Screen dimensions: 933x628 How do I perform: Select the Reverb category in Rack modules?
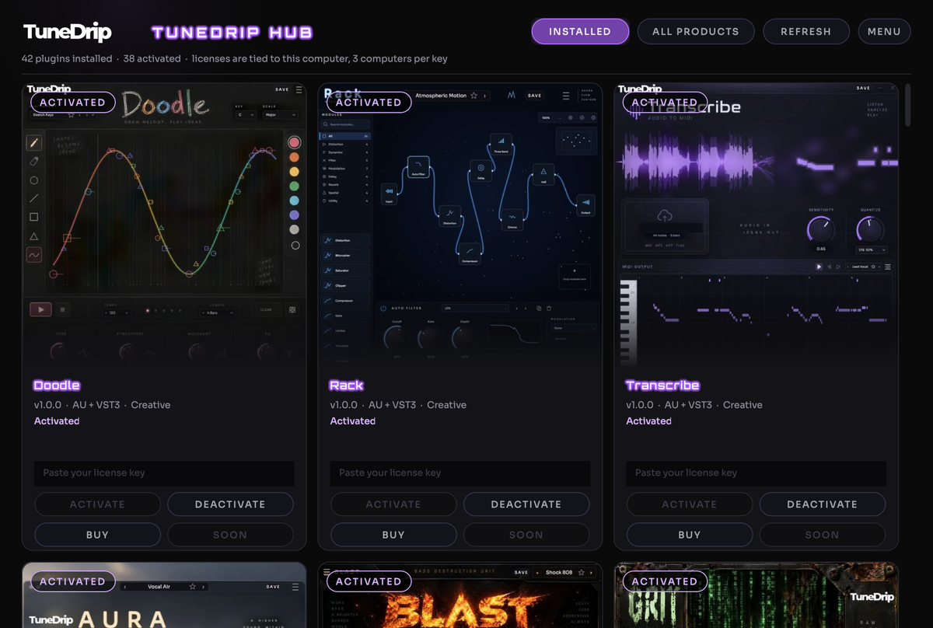(x=345, y=185)
